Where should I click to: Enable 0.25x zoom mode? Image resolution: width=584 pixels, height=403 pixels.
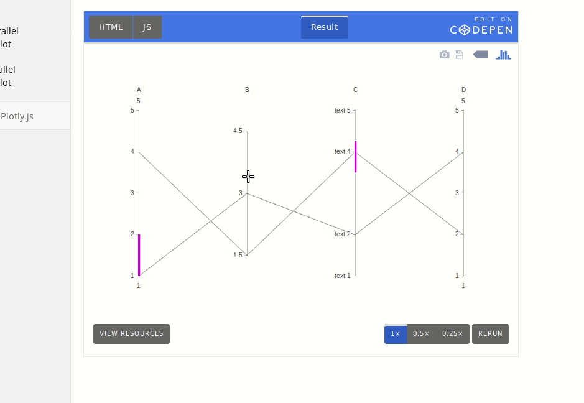451,334
